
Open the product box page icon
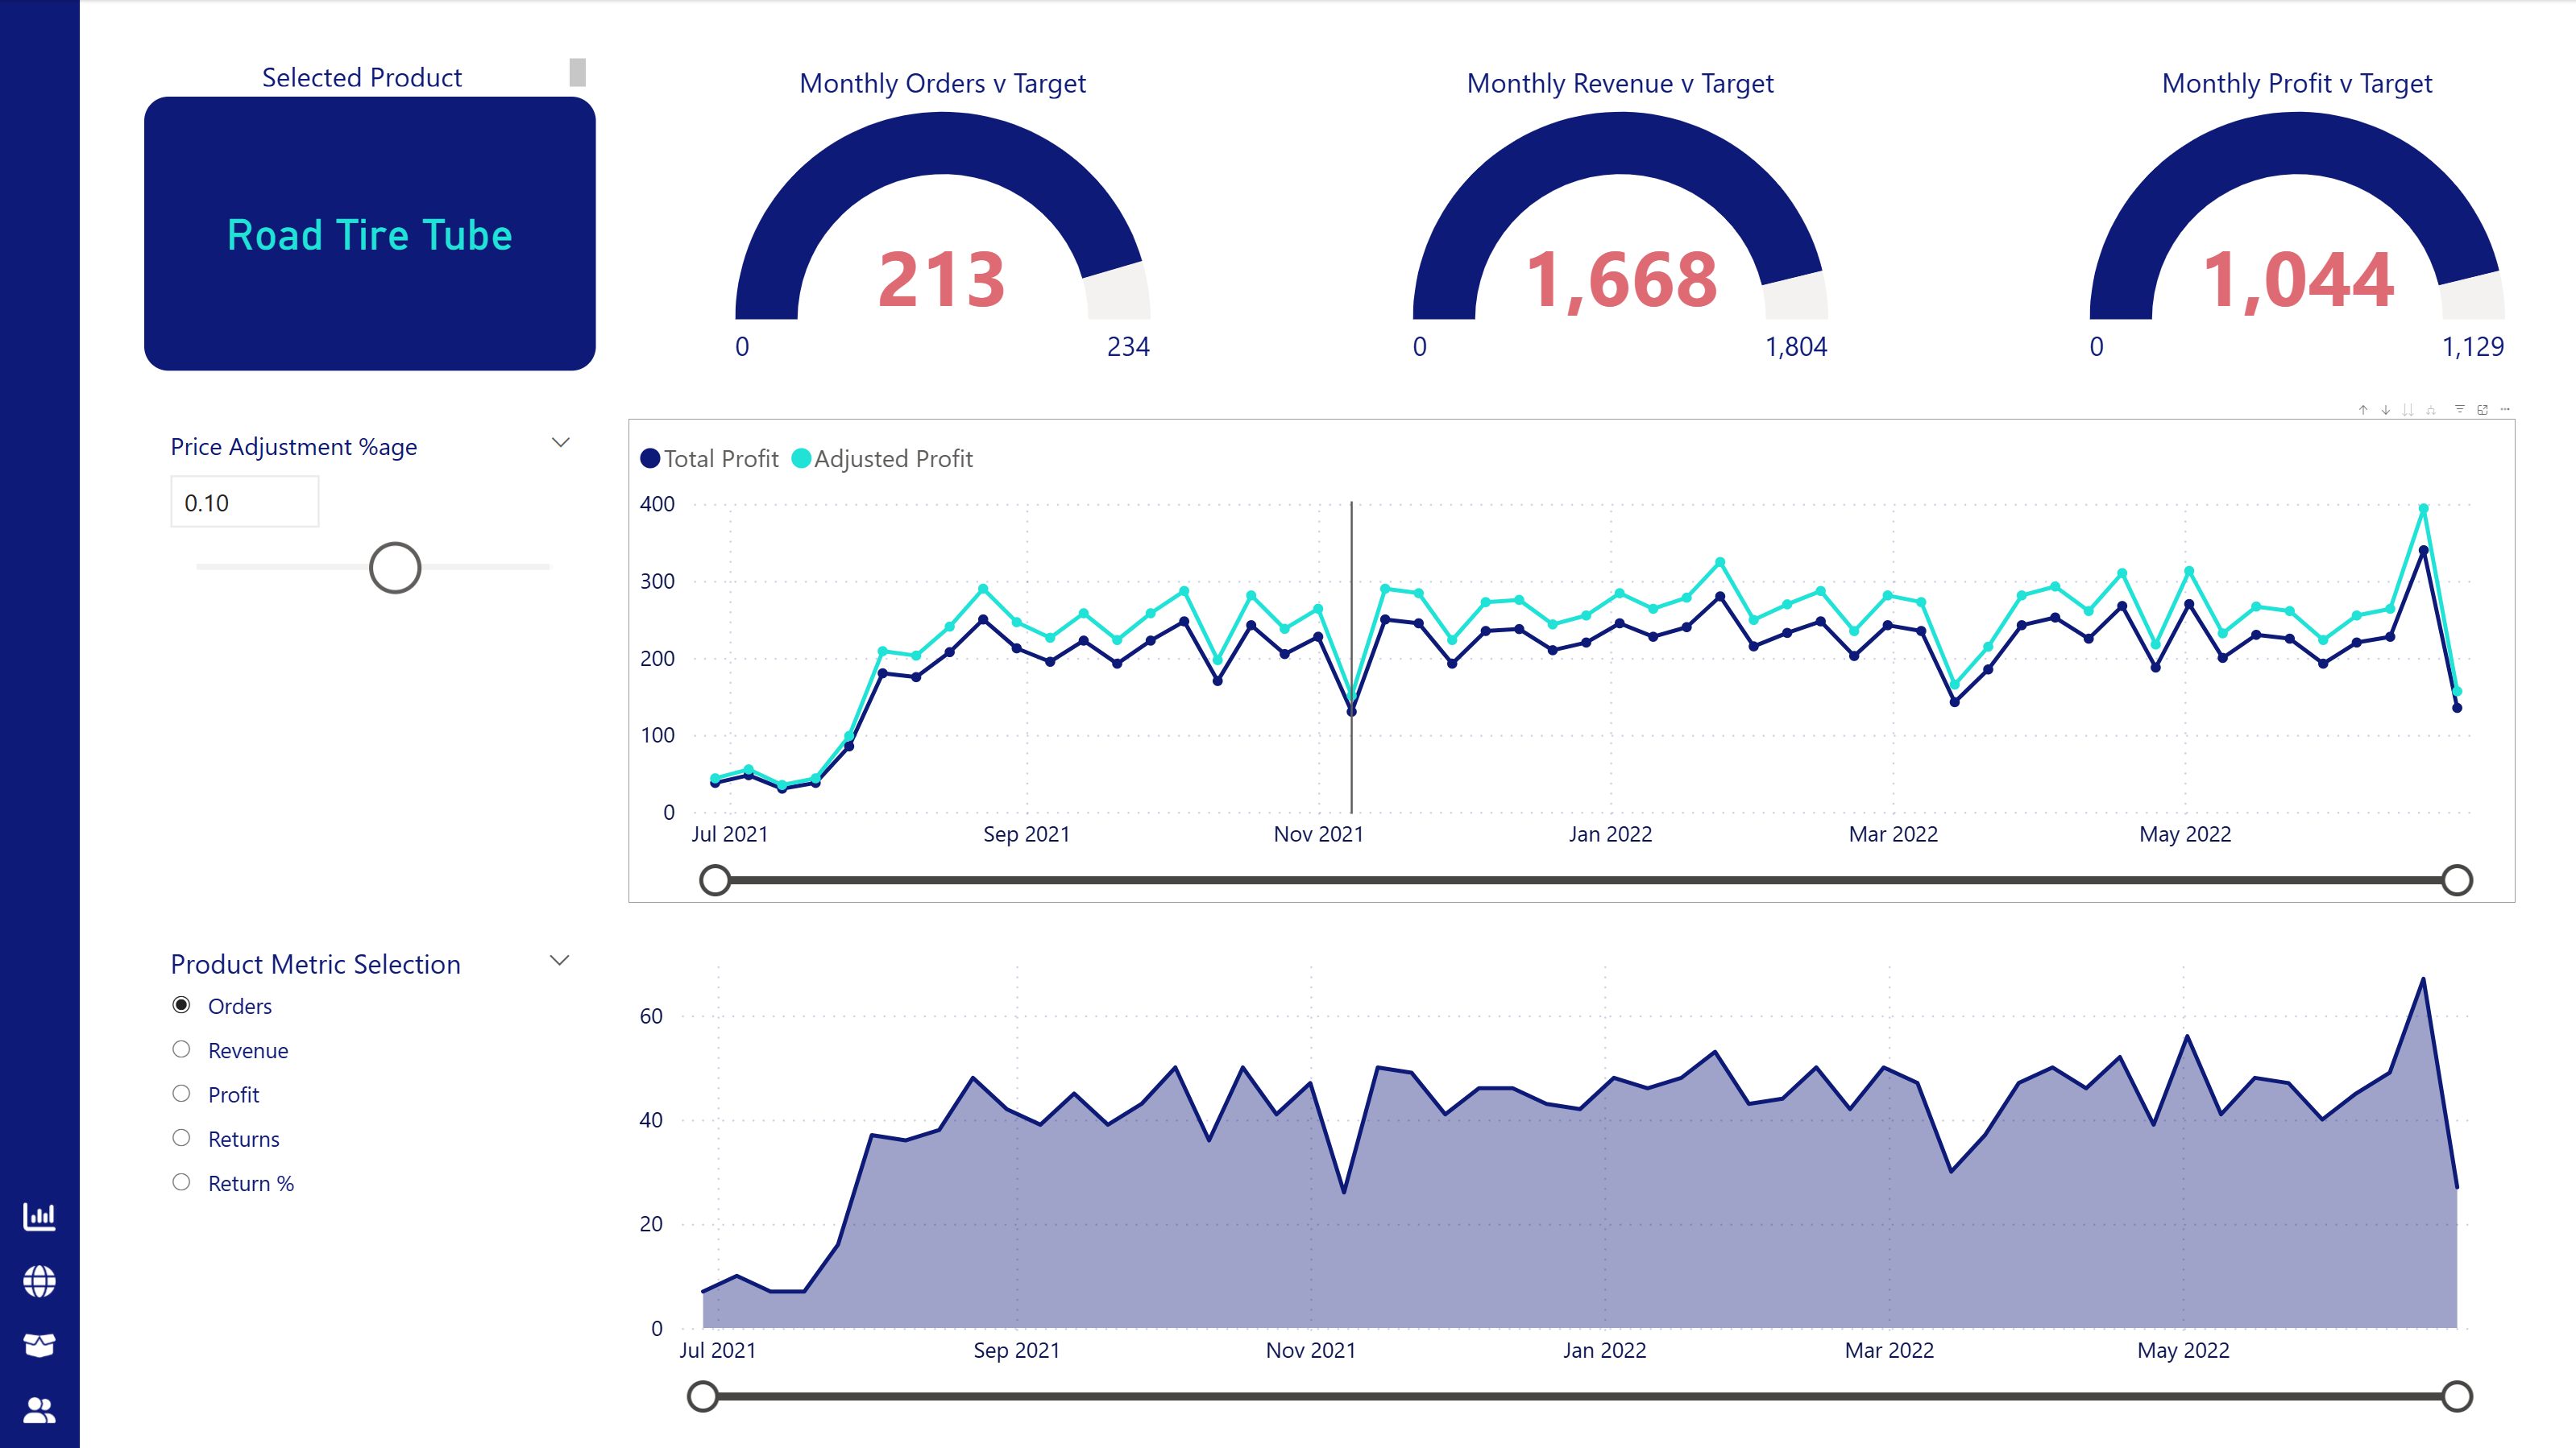click(39, 1345)
